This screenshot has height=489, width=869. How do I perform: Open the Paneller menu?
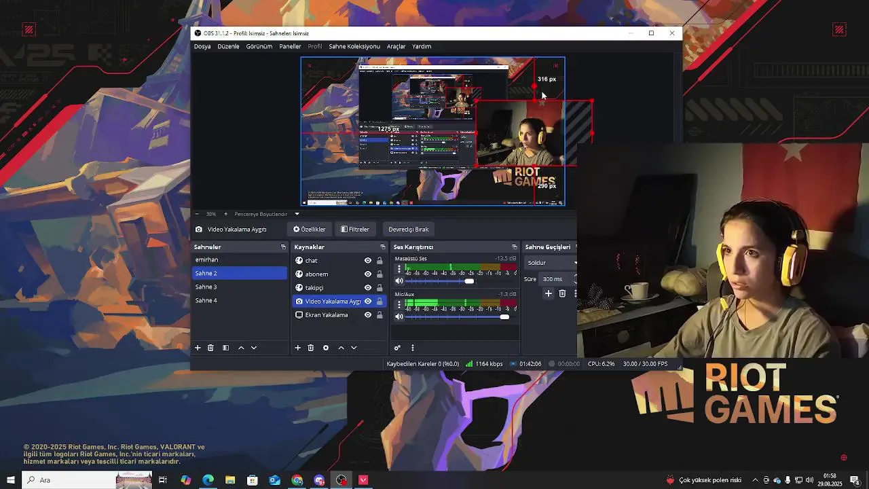click(x=290, y=47)
